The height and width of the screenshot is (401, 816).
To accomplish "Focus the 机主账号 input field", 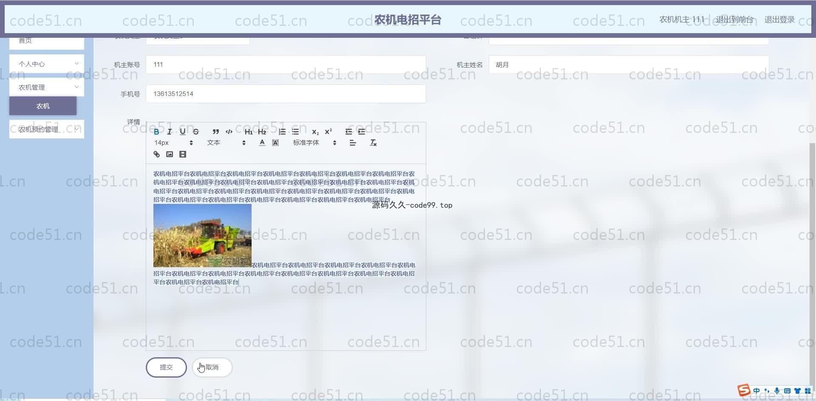I will tap(286, 65).
